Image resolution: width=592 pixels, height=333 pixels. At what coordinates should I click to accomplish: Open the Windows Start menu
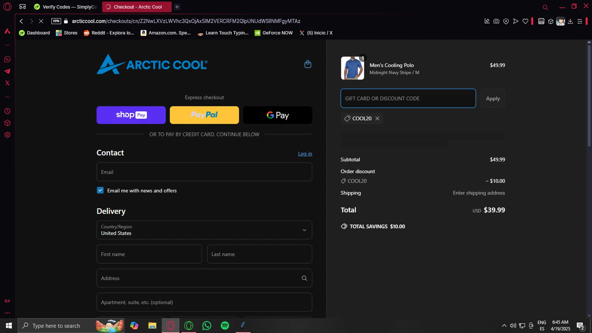[x=9, y=326]
